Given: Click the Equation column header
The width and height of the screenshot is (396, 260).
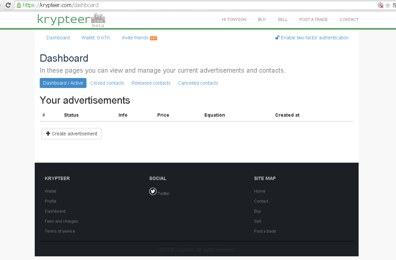Looking at the screenshot, I should [x=215, y=115].
